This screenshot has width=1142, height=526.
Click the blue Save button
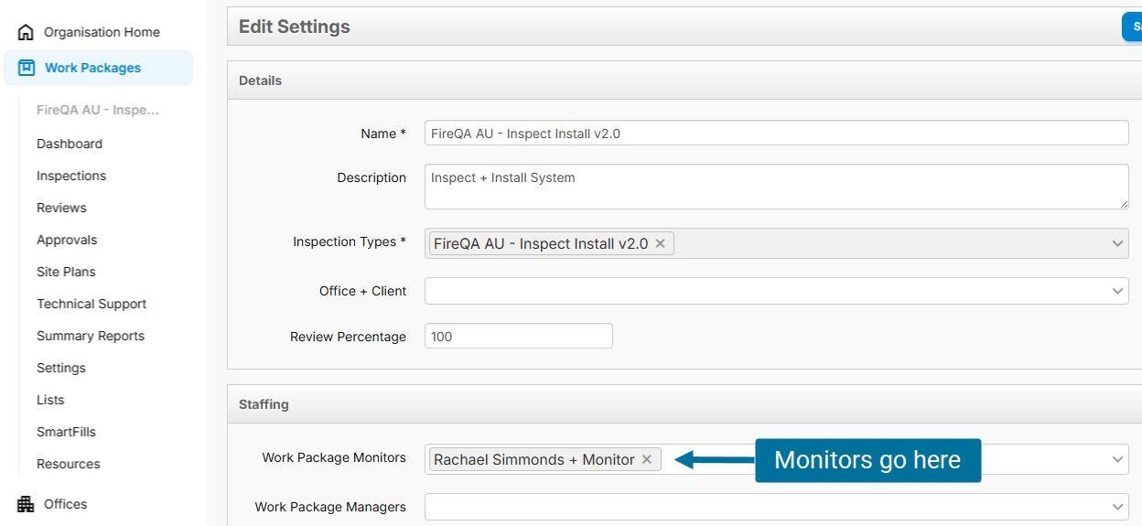(1132, 27)
